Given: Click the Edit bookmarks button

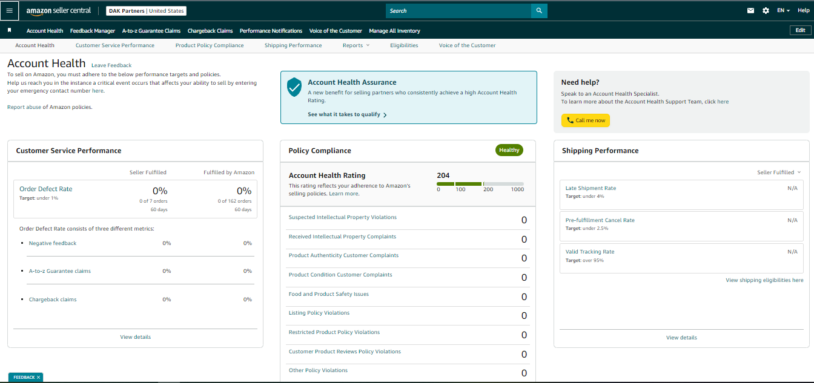Looking at the screenshot, I should pyautogui.click(x=800, y=30).
